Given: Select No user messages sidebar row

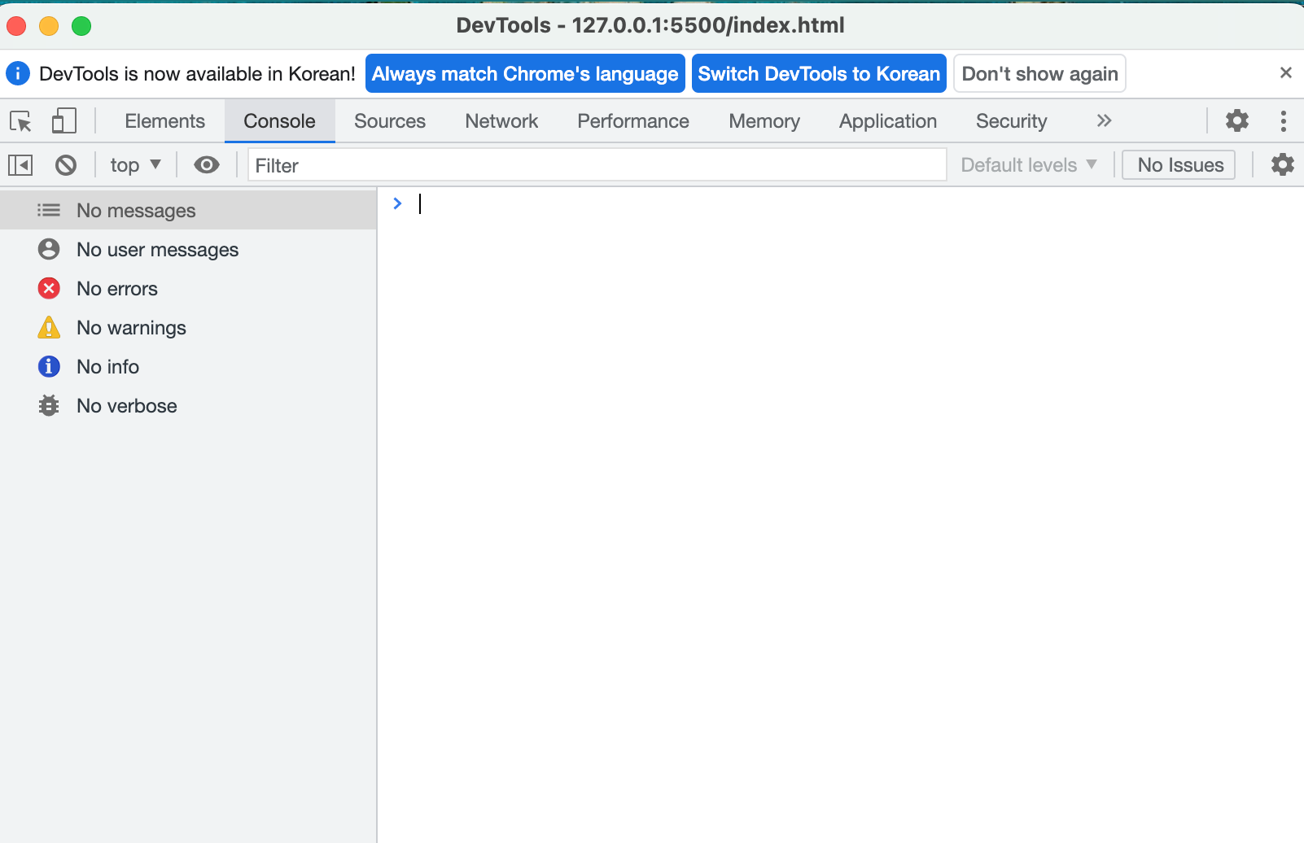Looking at the screenshot, I should pyautogui.click(x=188, y=249).
